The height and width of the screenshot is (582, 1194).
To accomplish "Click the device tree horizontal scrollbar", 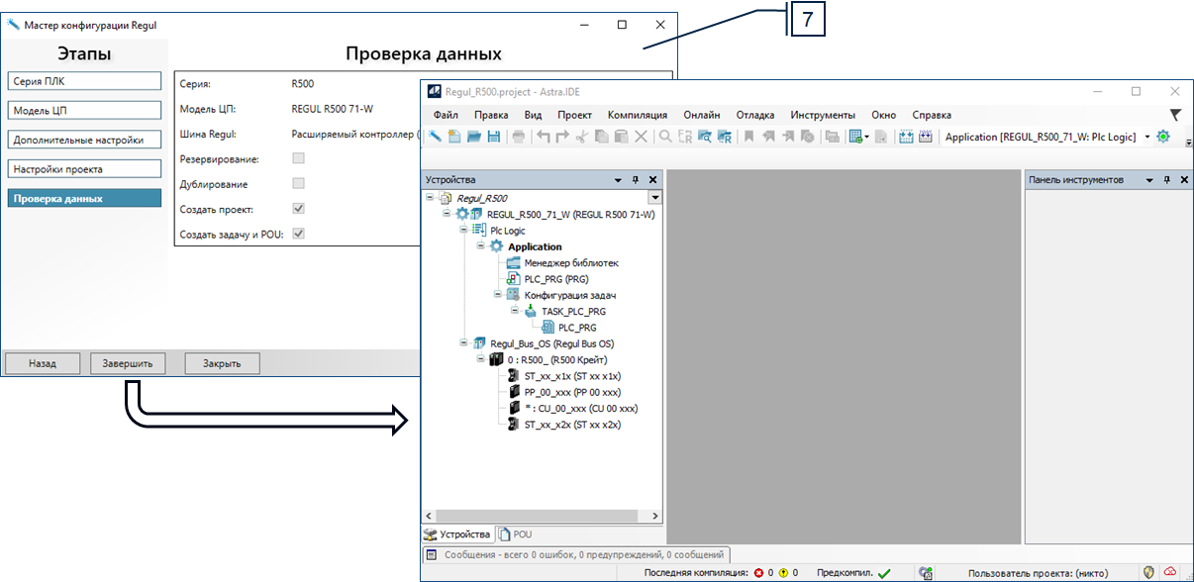I will [x=542, y=517].
